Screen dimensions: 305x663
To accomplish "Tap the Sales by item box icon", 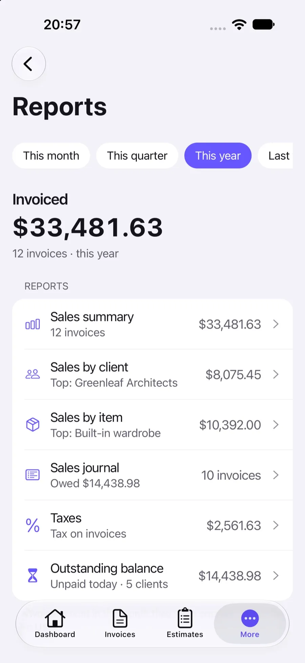I will pos(33,424).
